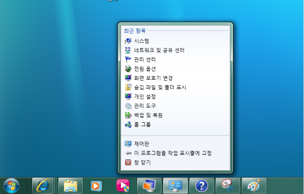Select 개인 설정 in the recent list

pos(175,97)
